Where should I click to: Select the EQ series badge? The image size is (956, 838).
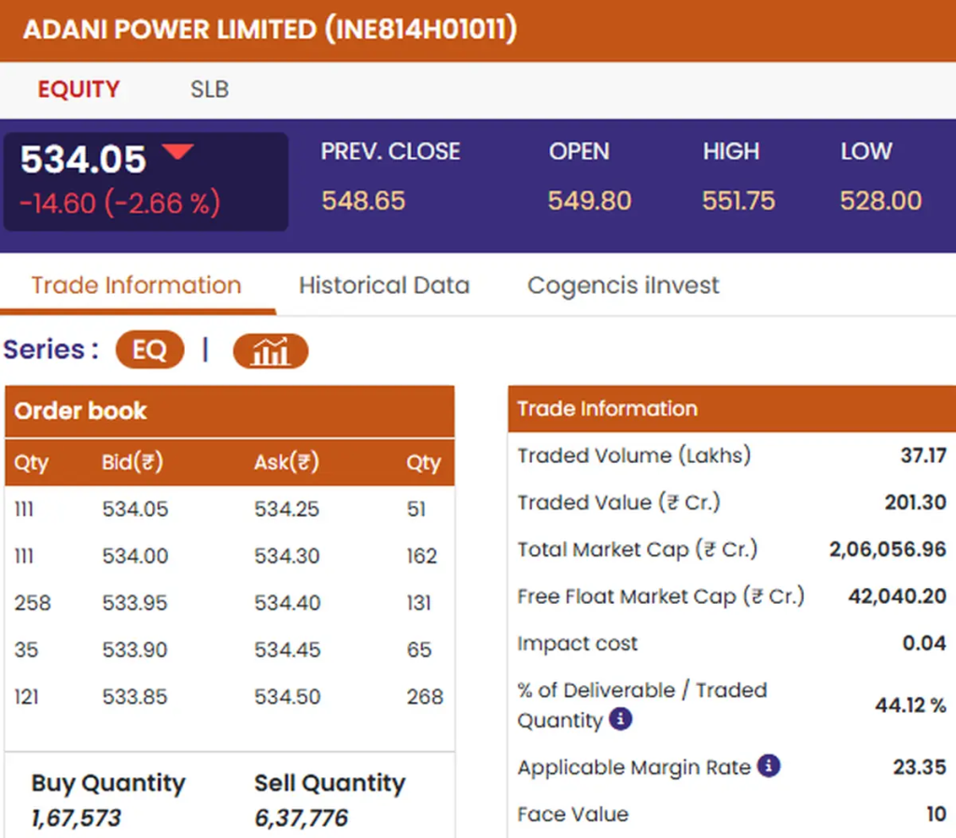[x=149, y=349]
